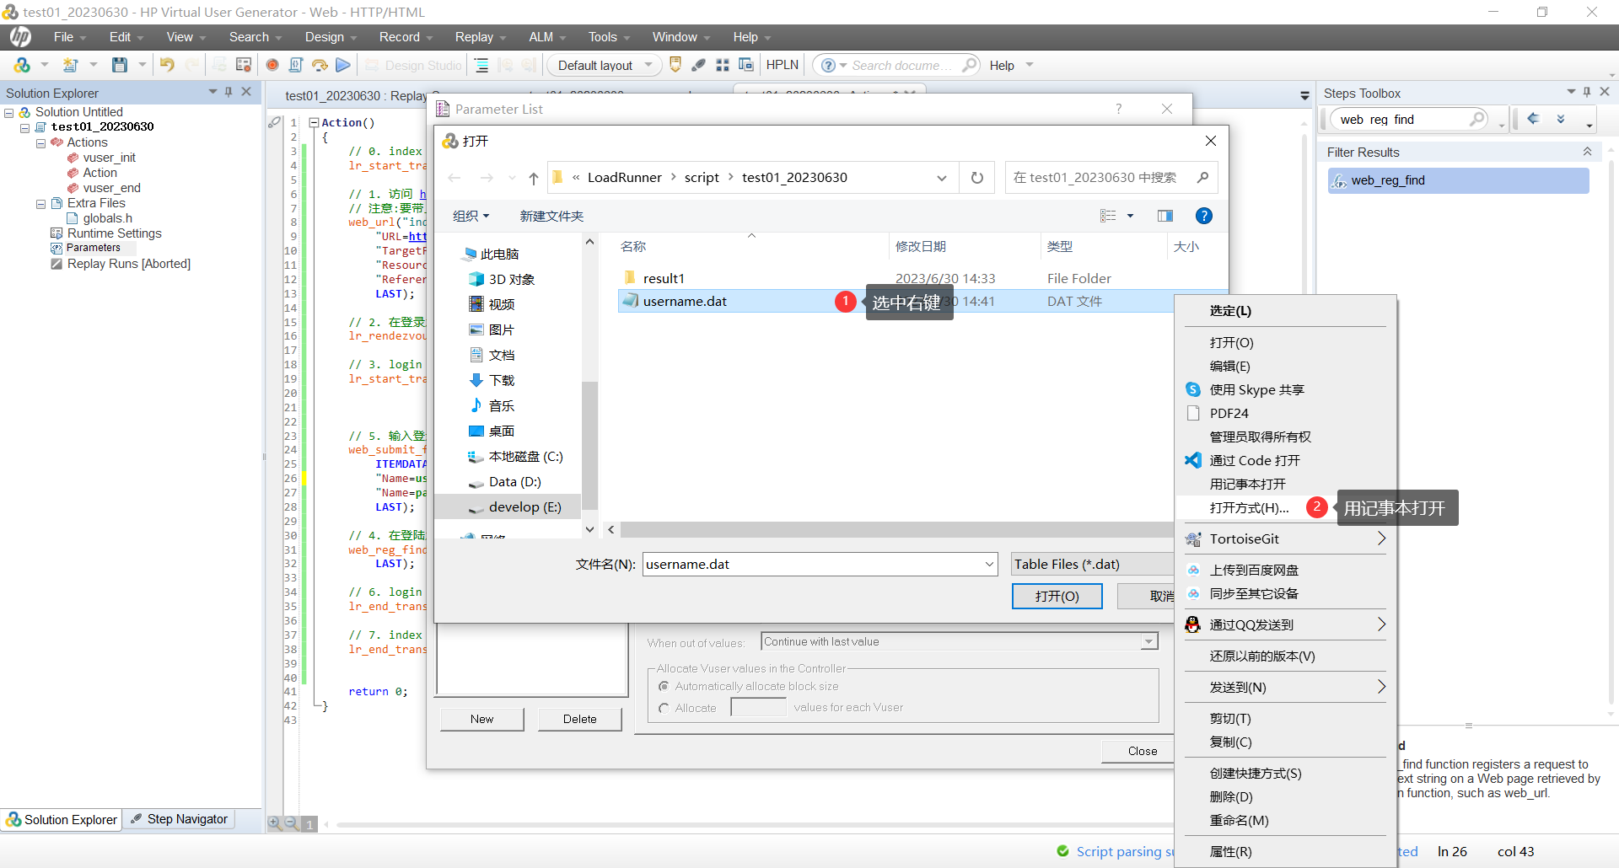Start recording with the red Record icon
1619x868 pixels.
click(272, 65)
